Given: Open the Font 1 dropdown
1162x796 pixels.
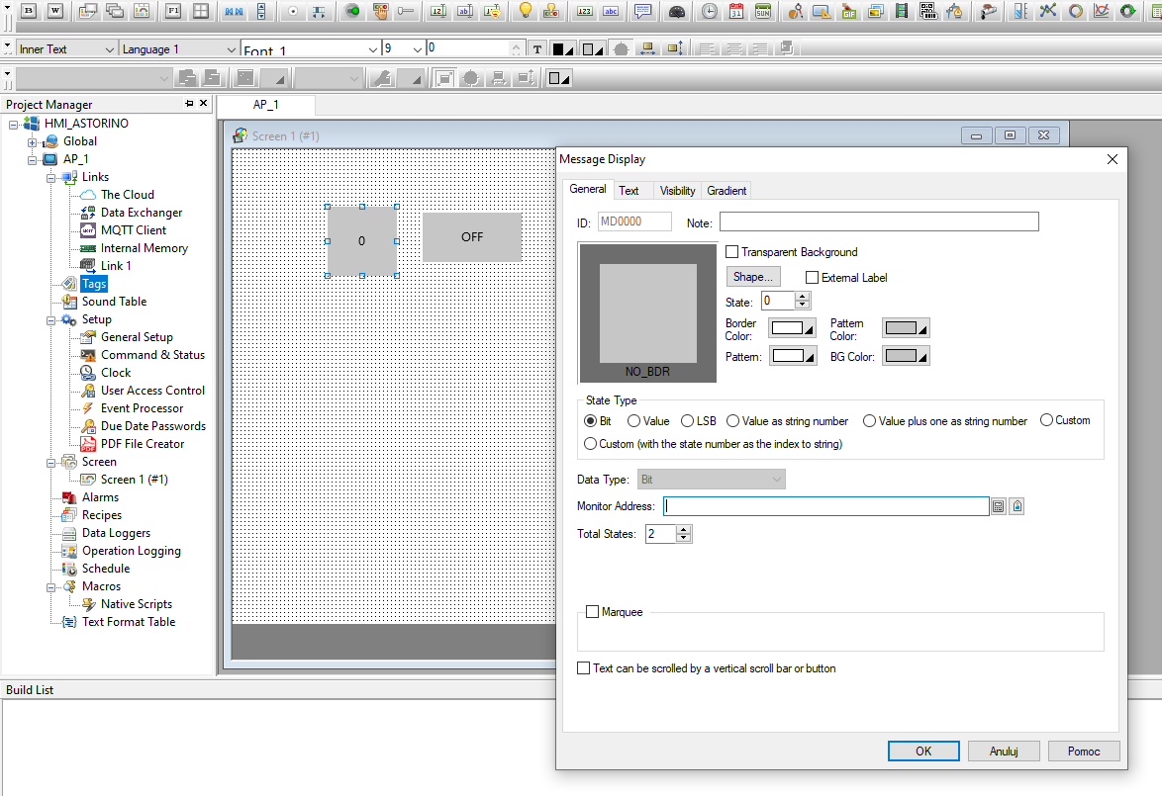Looking at the screenshot, I should click(373, 48).
